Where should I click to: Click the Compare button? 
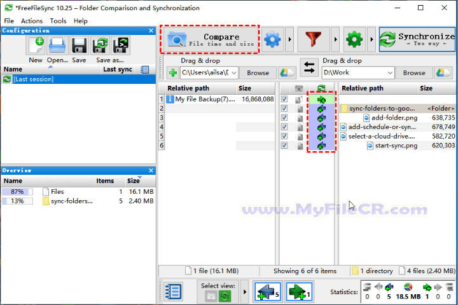tap(210, 39)
